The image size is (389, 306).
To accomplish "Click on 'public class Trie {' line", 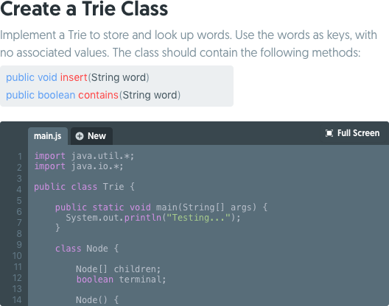I will pos(84,187).
